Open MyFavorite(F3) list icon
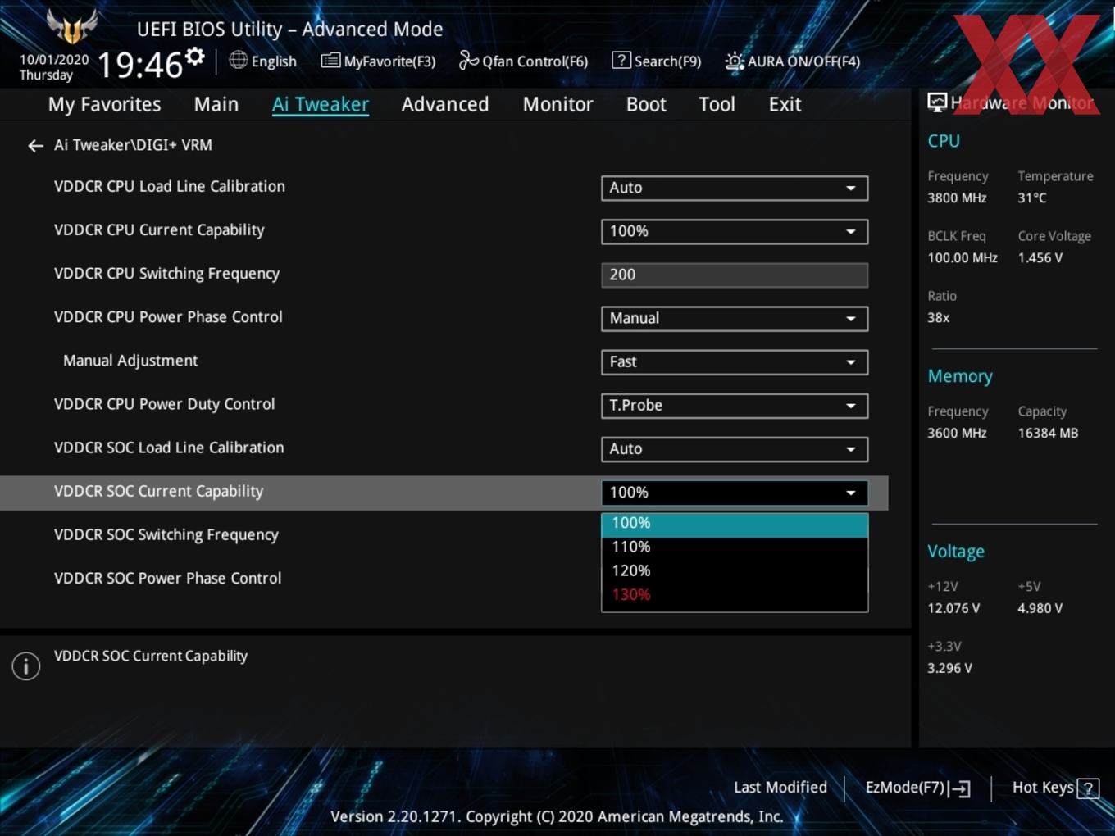The height and width of the screenshot is (836, 1115). click(330, 61)
